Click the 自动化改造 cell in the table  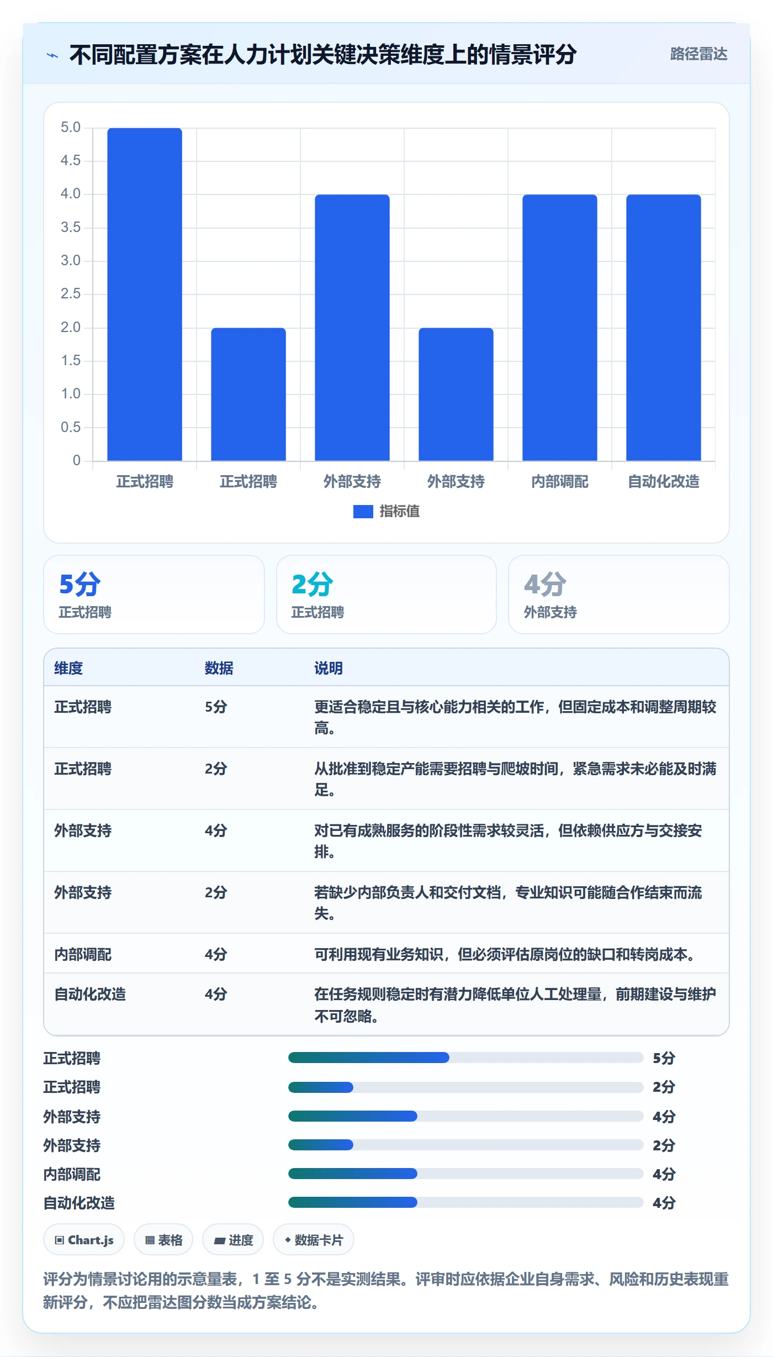pyautogui.click(x=90, y=994)
